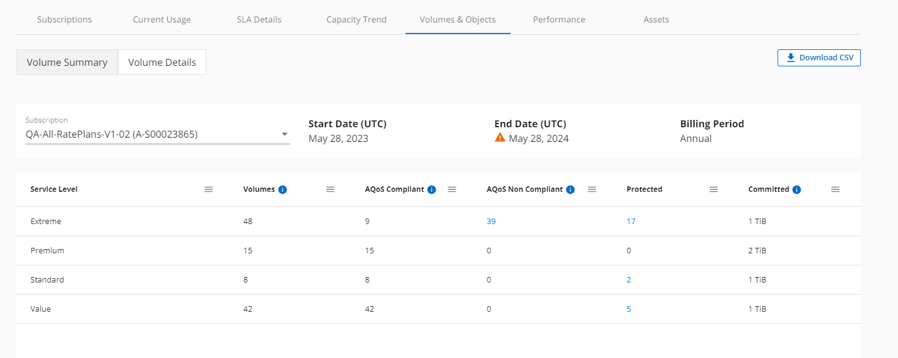The width and height of the screenshot is (898, 358).
Task: Select the Premium service level row
Action: (x=47, y=250)
